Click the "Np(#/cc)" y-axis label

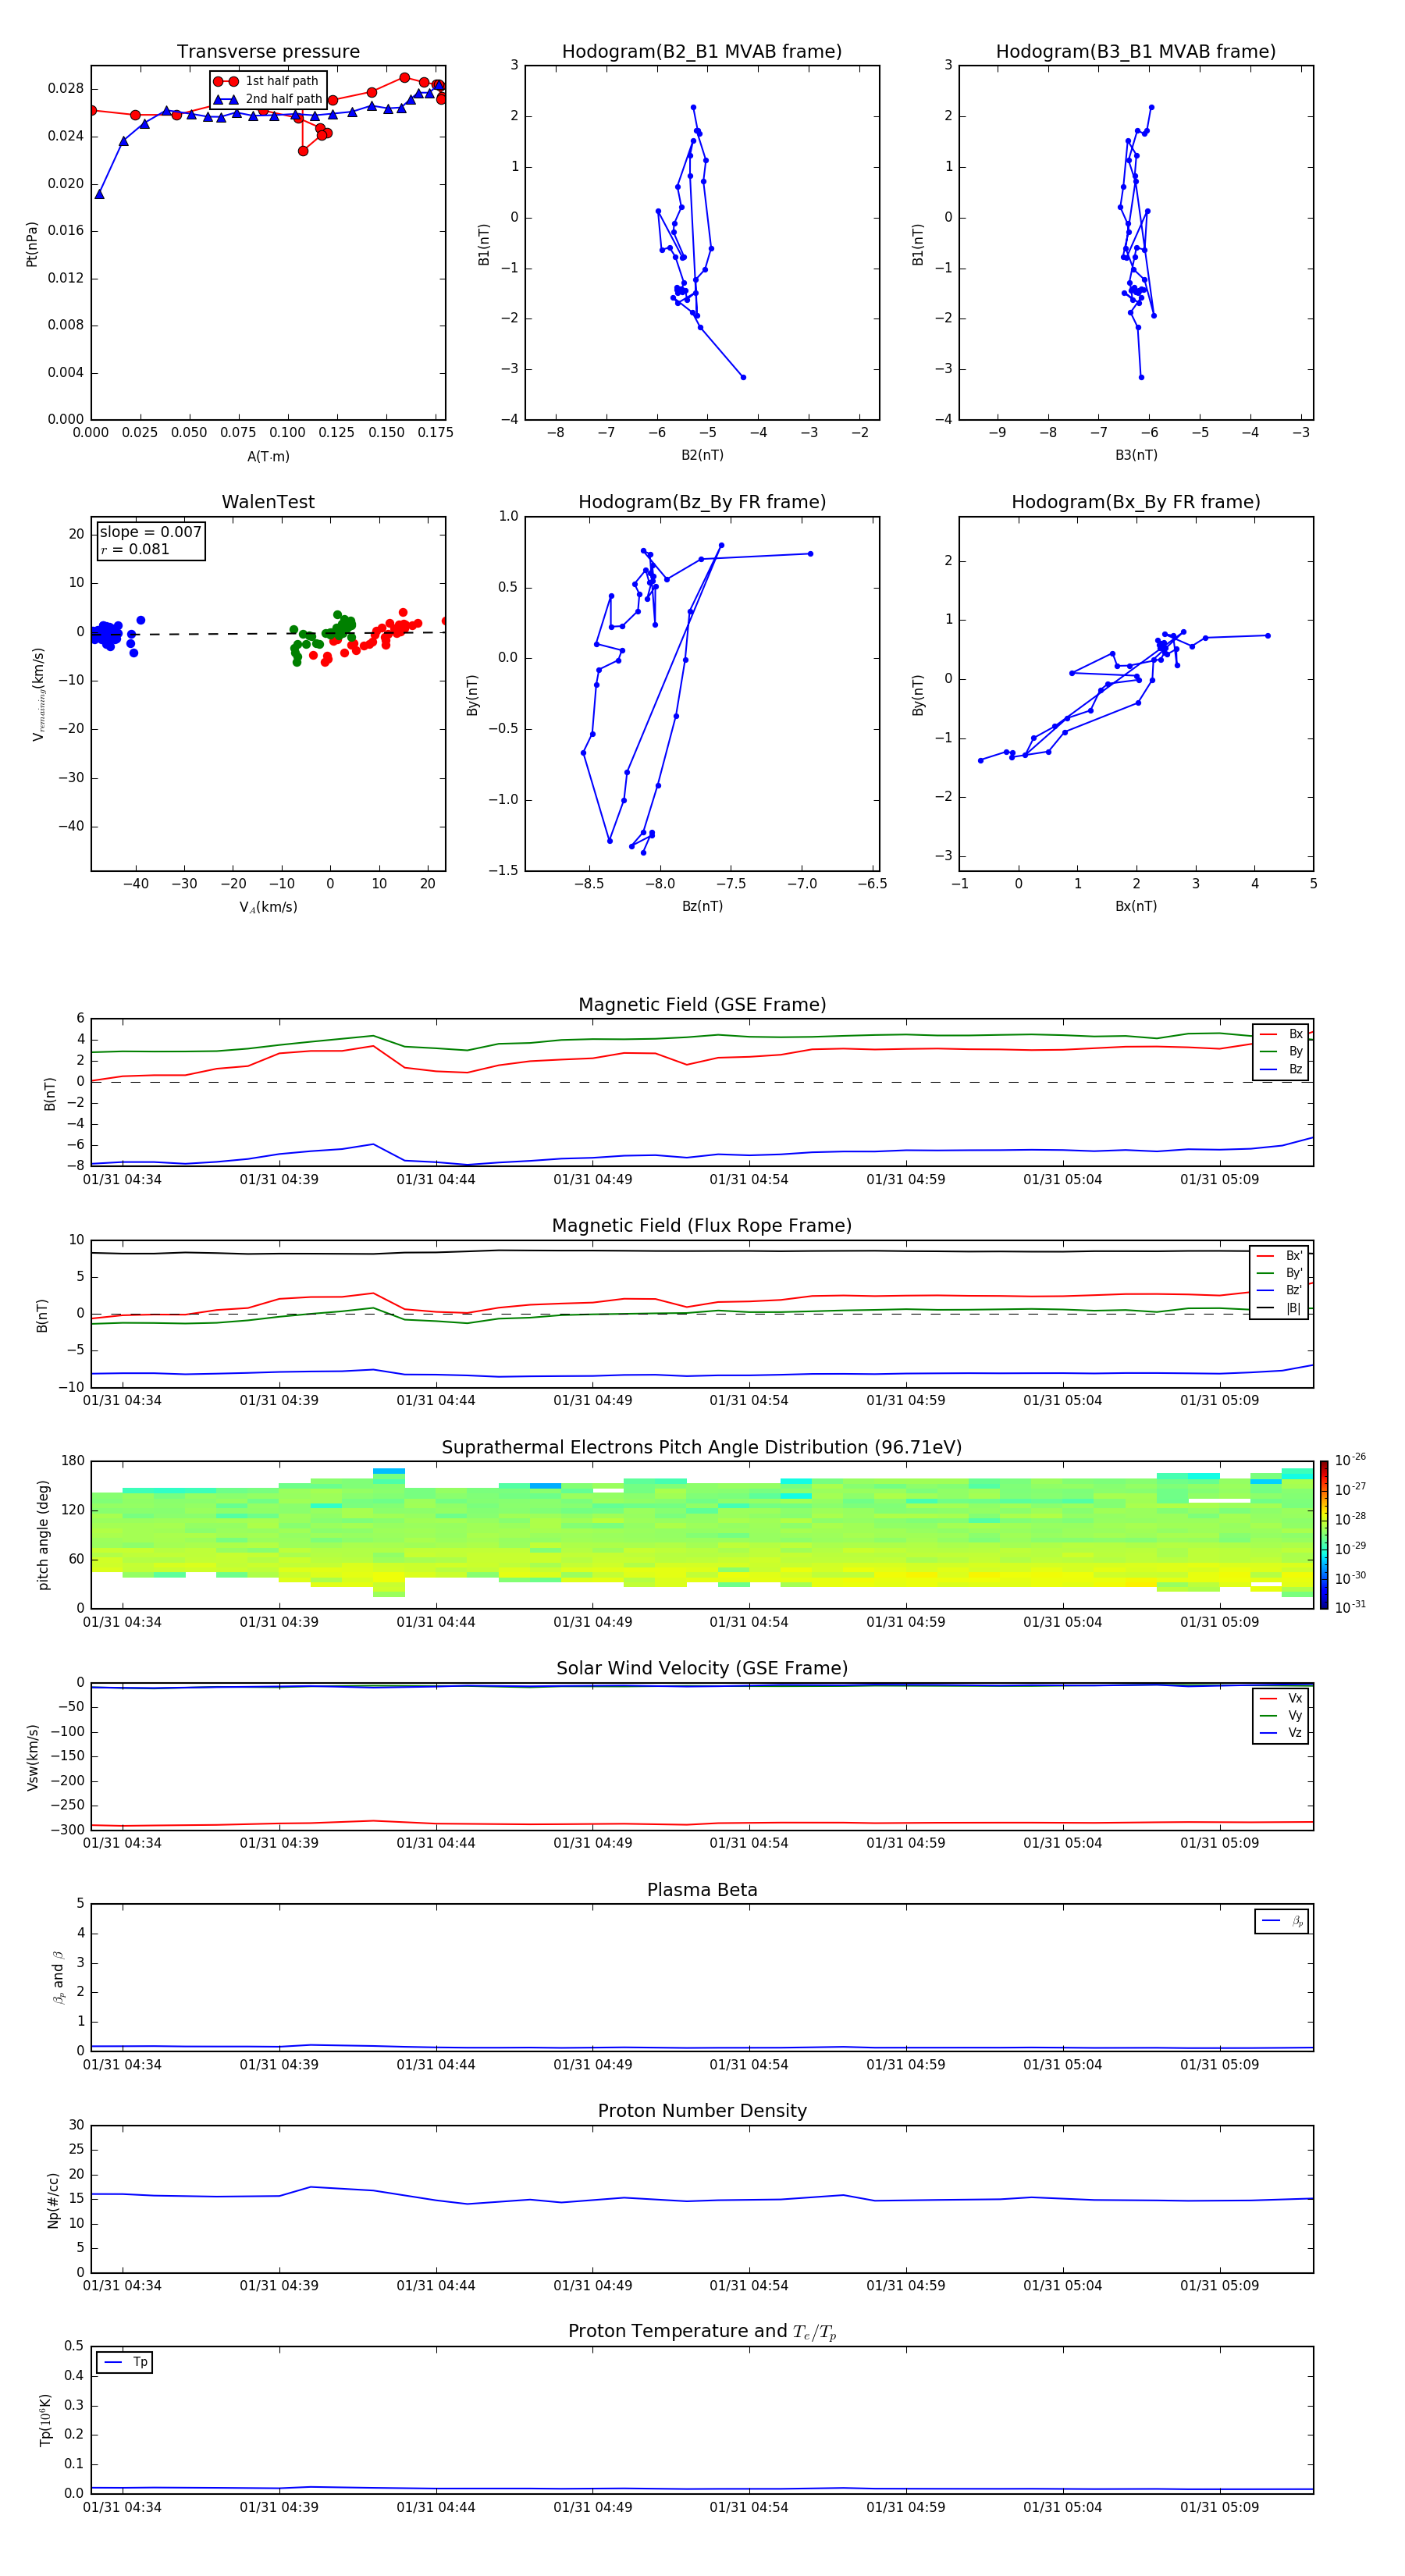coord(52,2199)
